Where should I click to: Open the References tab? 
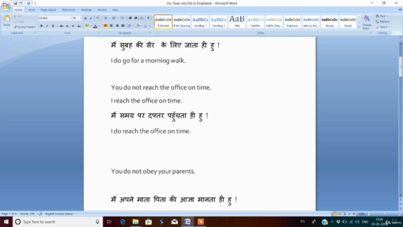click(69, 10)
